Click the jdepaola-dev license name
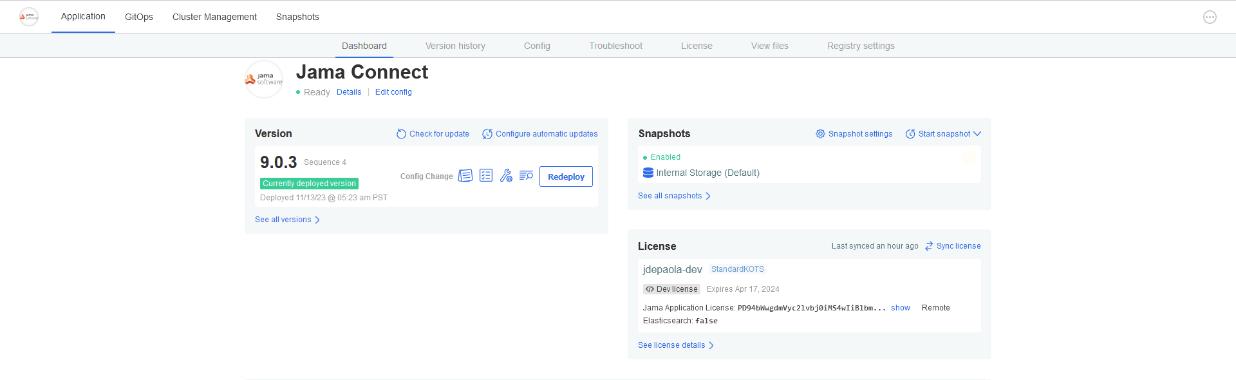1236x380 pixels. click(x=673, y=269)
